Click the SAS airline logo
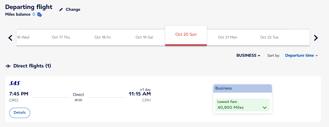 coord(15,83)
